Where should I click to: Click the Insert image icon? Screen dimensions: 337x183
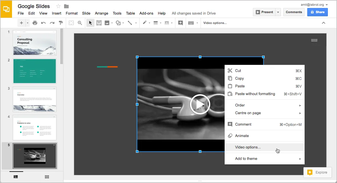pos(107,23)
